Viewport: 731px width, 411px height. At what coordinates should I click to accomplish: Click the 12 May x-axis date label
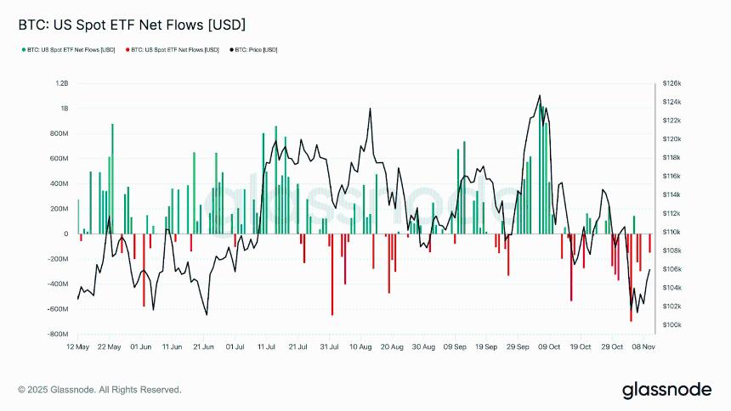77,347
